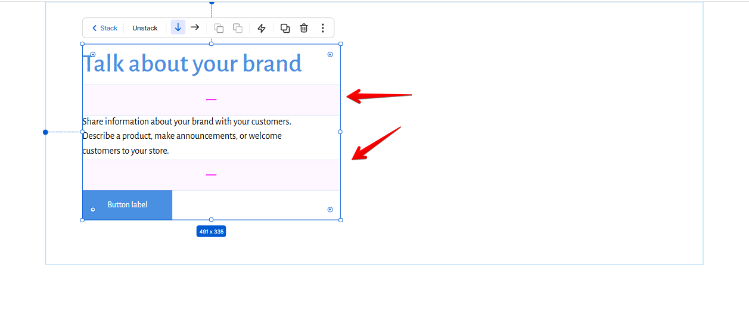Select the lower pink spacer above Button label

212,175
